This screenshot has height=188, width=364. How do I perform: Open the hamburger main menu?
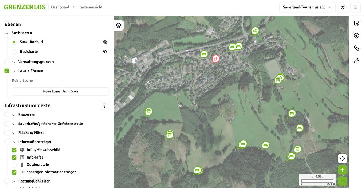point(356,7)
